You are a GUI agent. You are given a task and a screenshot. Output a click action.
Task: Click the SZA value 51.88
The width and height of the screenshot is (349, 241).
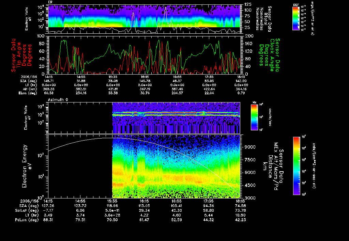(x=81, y=81)
